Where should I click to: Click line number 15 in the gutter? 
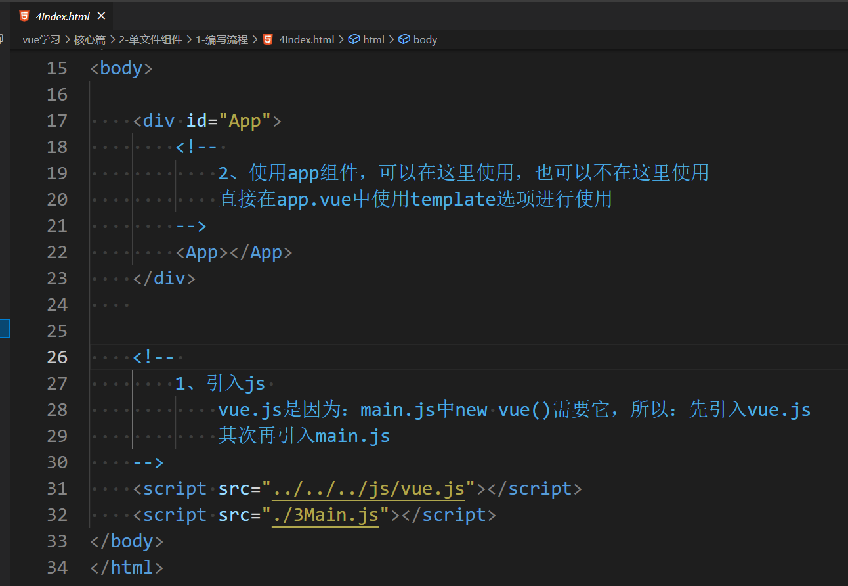(x=57, y=68)
